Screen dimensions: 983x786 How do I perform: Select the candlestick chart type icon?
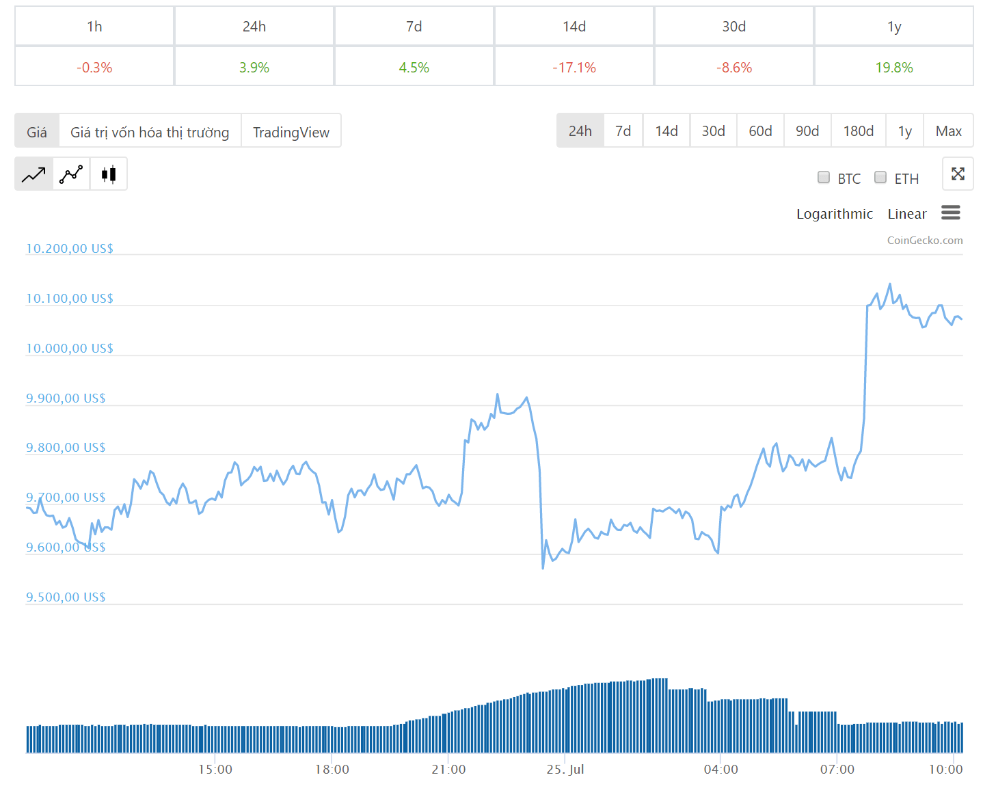[x=109, y=174]
